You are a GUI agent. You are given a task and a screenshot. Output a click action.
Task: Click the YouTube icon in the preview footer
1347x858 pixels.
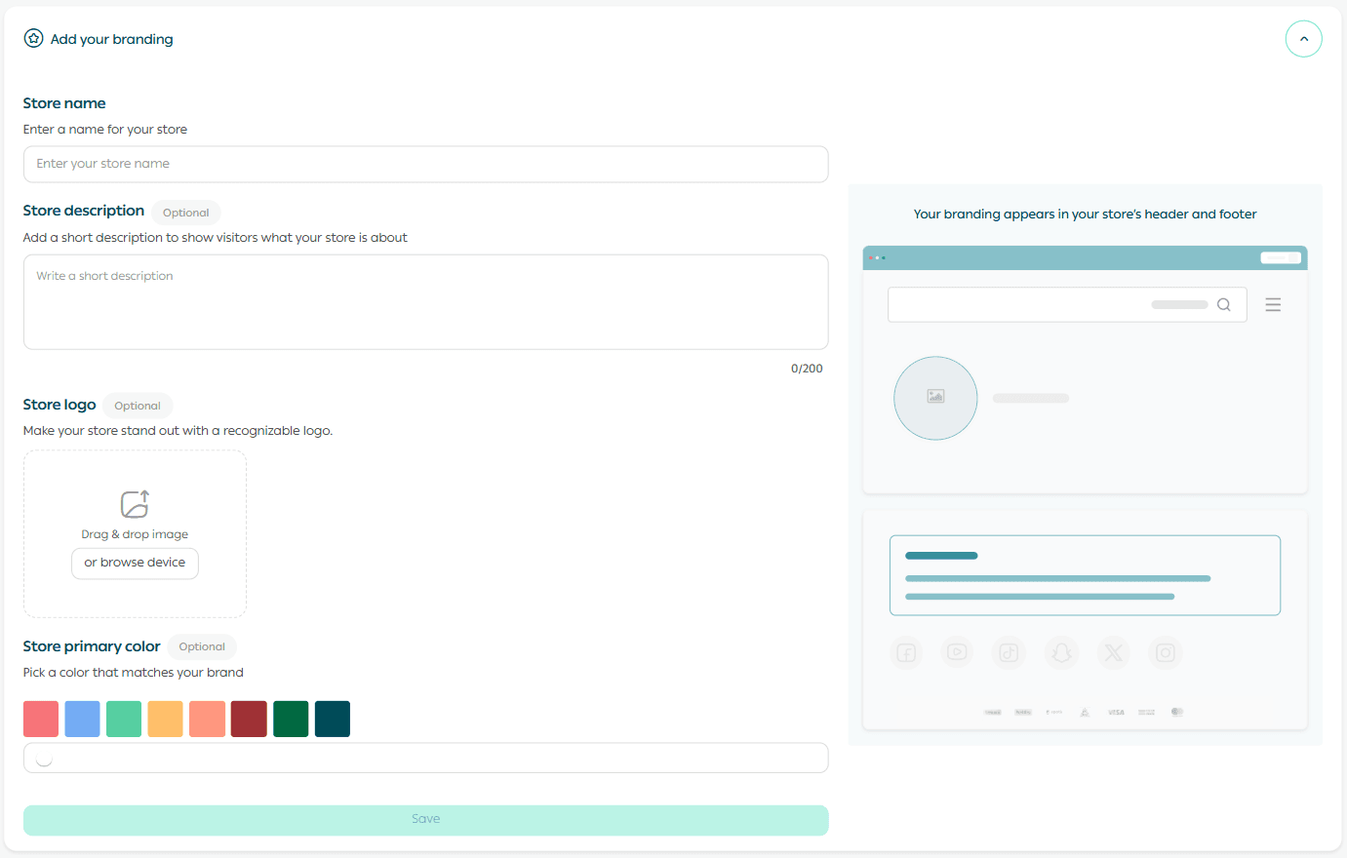[957, 652]
